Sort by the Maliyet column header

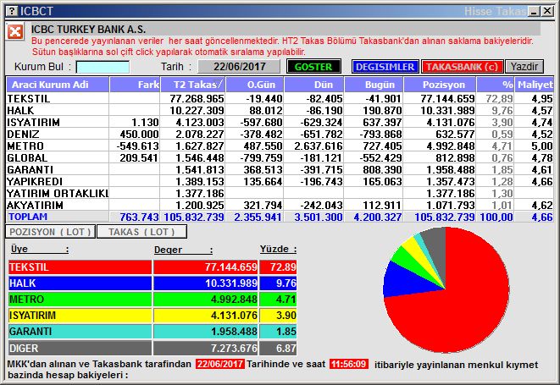[x=535, y=85]
